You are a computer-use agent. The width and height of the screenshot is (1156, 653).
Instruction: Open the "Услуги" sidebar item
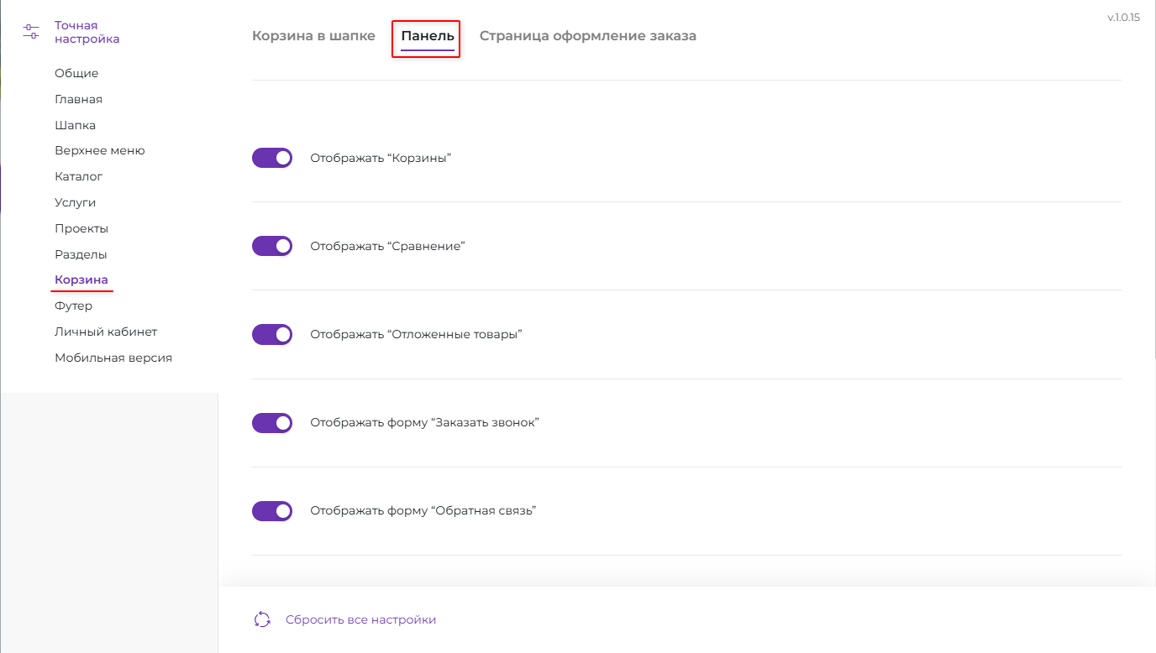pos(75,202)
